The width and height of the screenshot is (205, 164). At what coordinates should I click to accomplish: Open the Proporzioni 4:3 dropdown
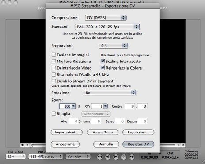click(113, 46)
